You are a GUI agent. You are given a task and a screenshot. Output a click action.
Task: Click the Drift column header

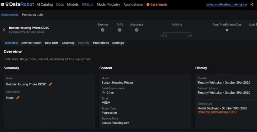point(120,25)
